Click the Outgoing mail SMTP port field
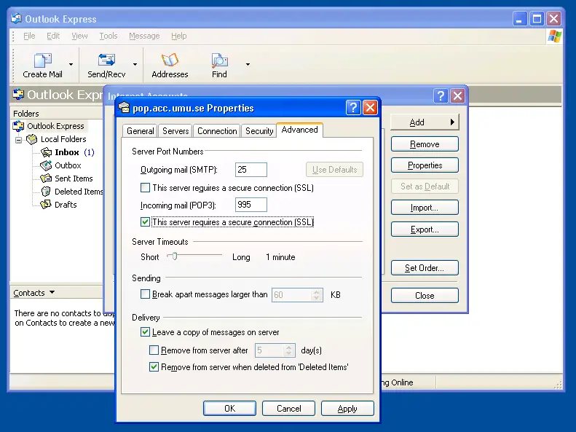This screenshot has width=576, height=432. [x=251, y=170]
